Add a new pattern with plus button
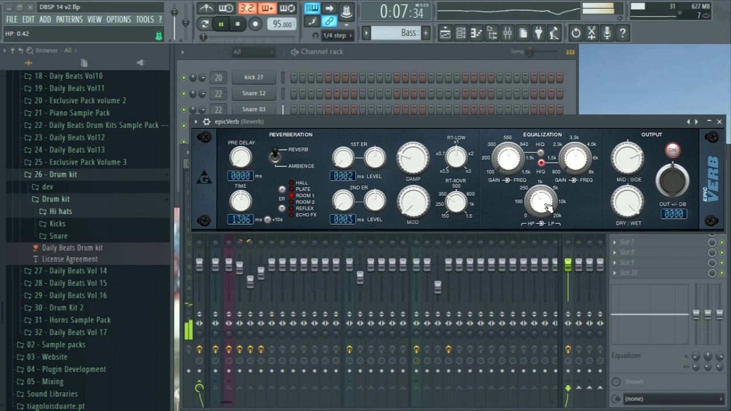 pyautogui.click(x=425, y=33)
